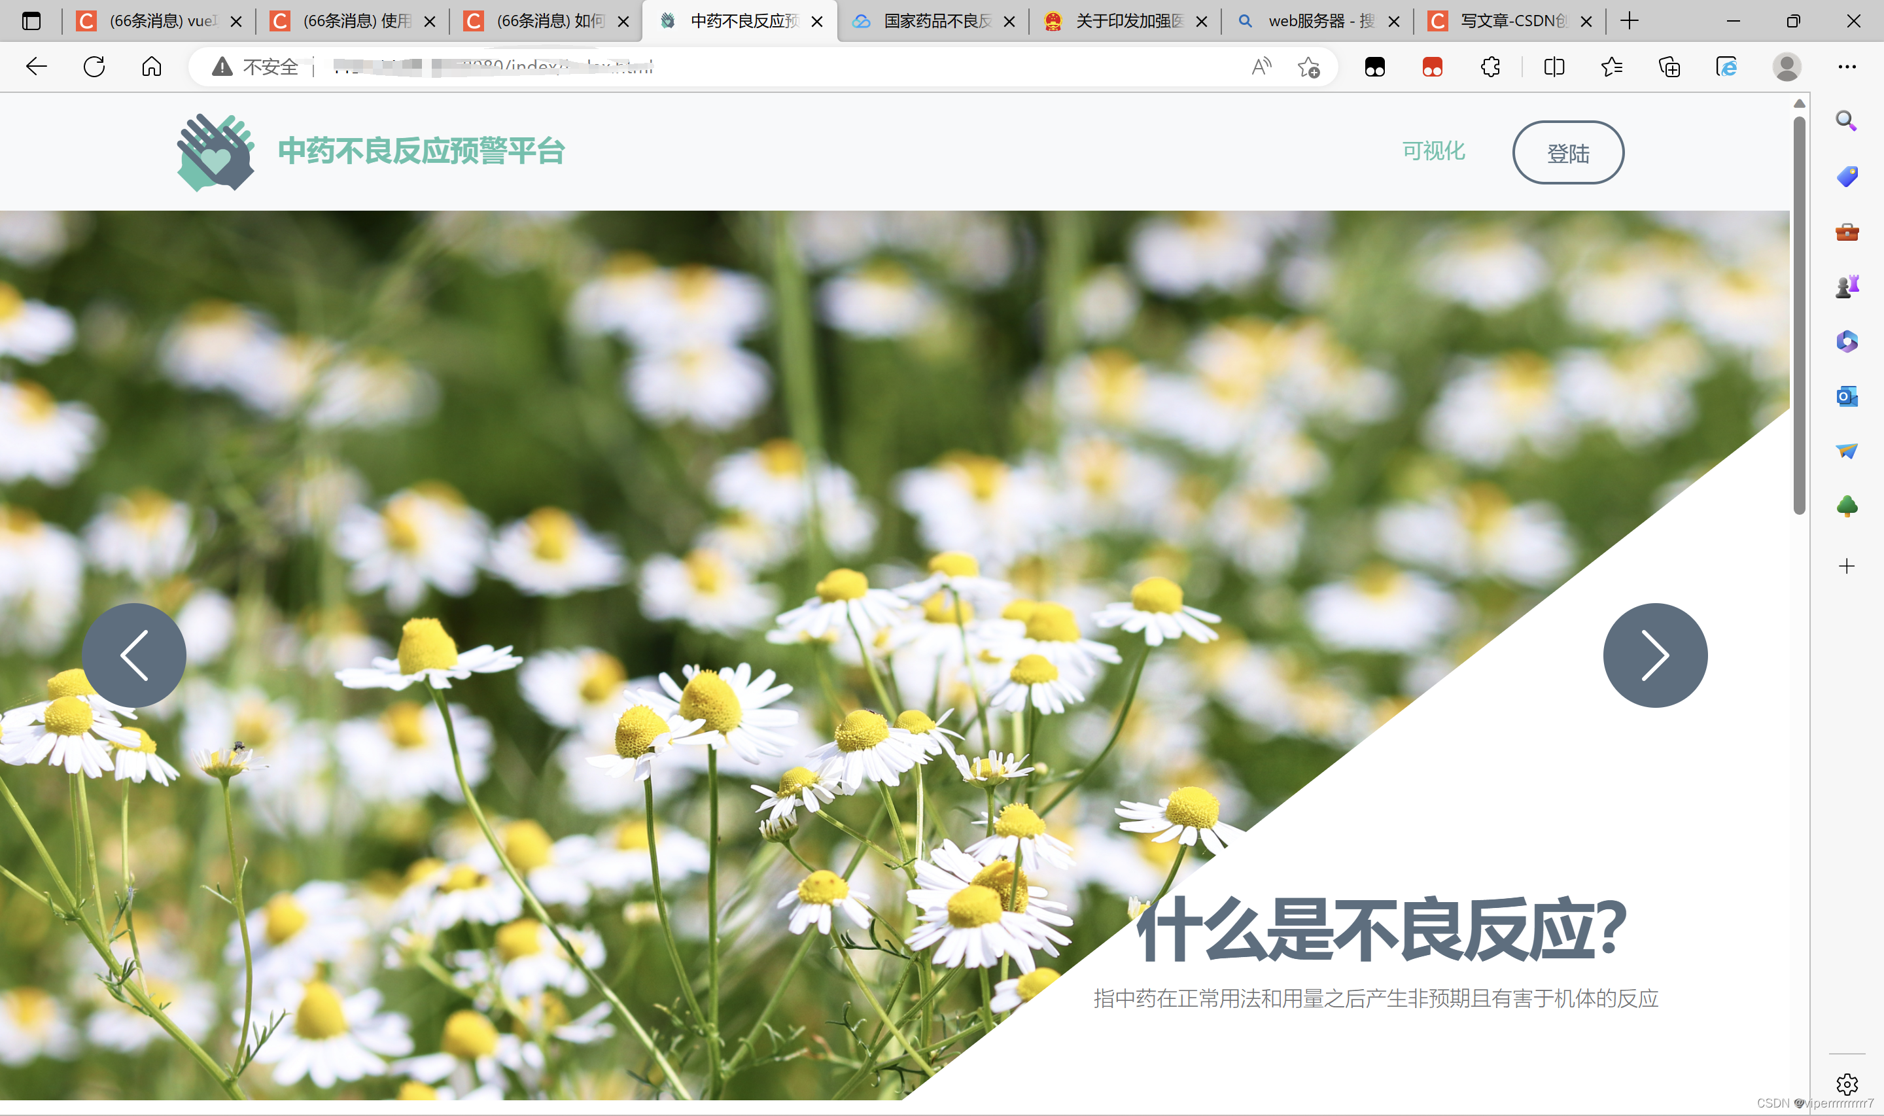
Task: Open the Settings and more ellipsis menu
Action: [1847, 67]
